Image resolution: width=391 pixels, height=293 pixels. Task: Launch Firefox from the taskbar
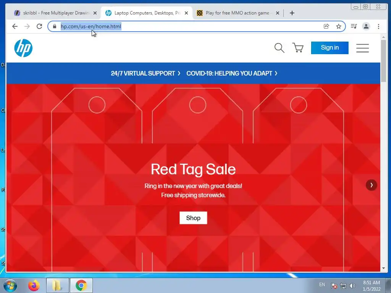click(x=34, y=285)
